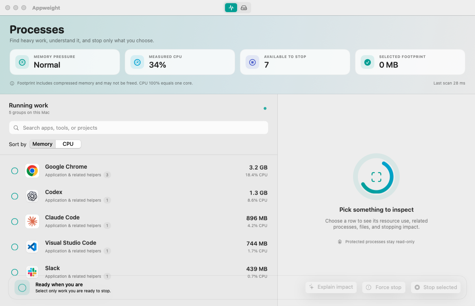Click the Slack app icon
This screenshot has width=475, height=306.
click(x=32, y=272)
